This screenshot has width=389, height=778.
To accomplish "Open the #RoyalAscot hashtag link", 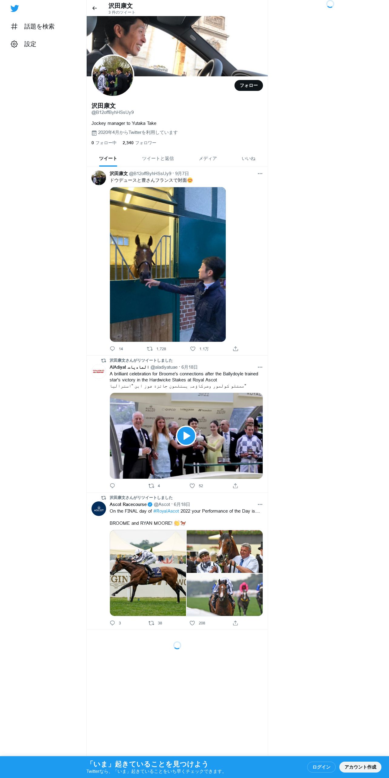I will click(166, 511).
